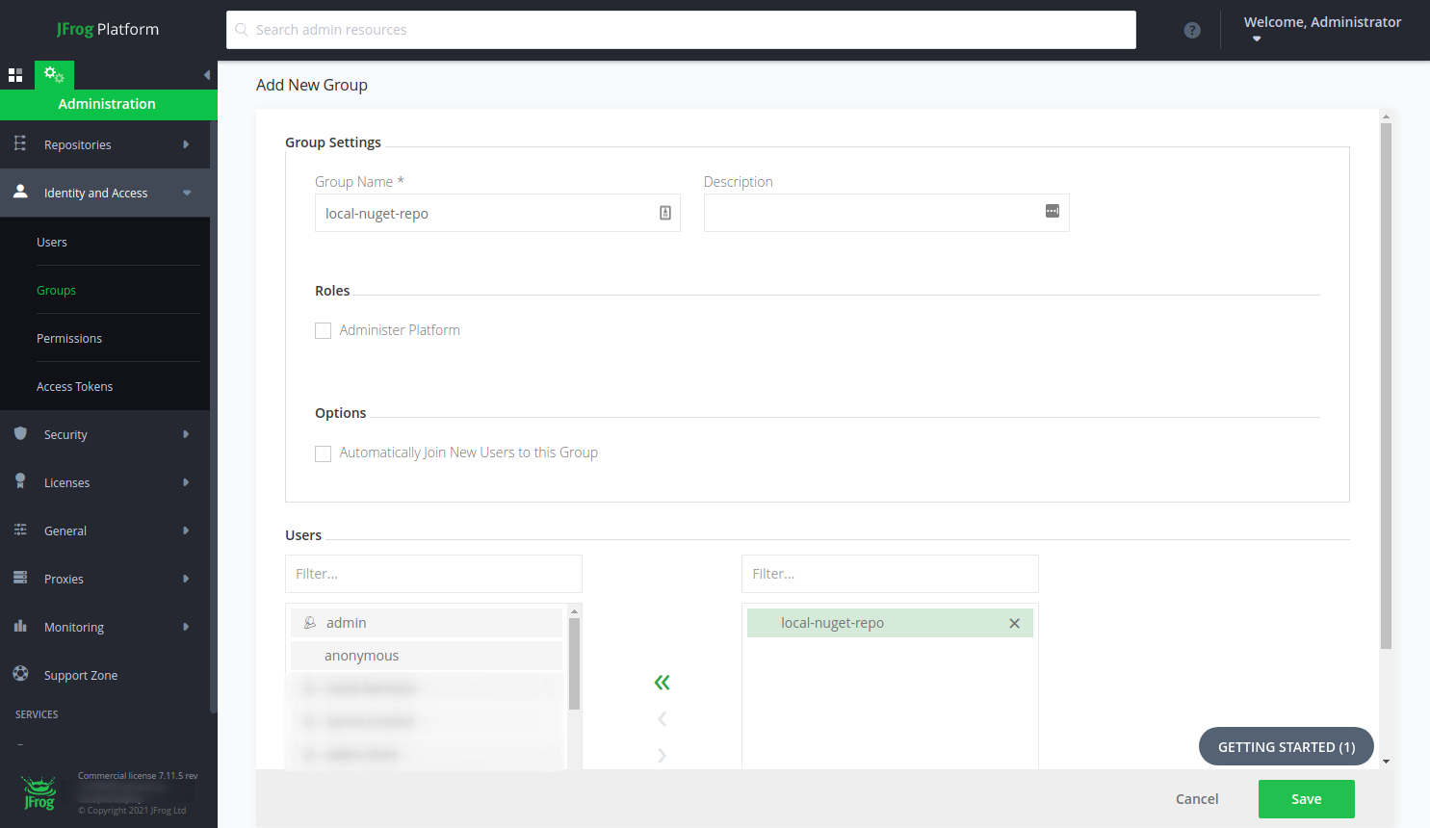Open the Repositories section icon
Viewport: 1430px width, 828px height.
(x=19, y=143)
